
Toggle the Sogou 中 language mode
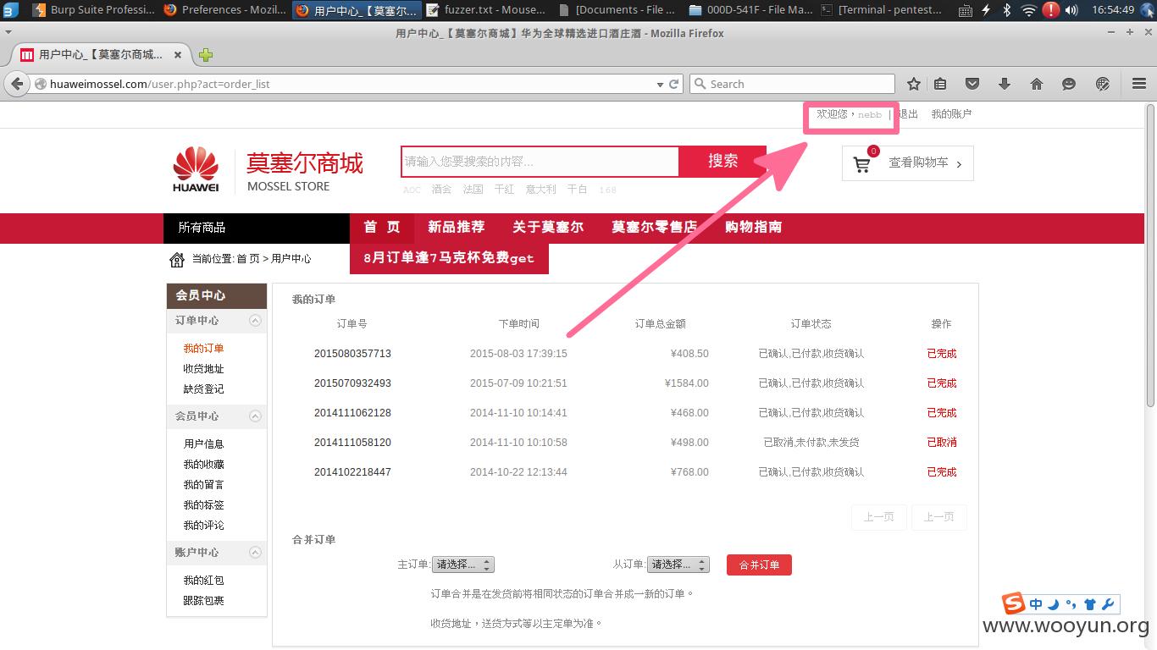point(1037,604)
